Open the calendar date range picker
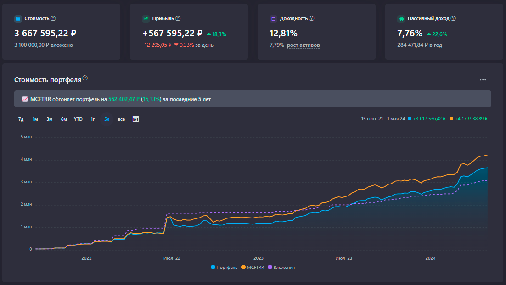 point(135,119)
